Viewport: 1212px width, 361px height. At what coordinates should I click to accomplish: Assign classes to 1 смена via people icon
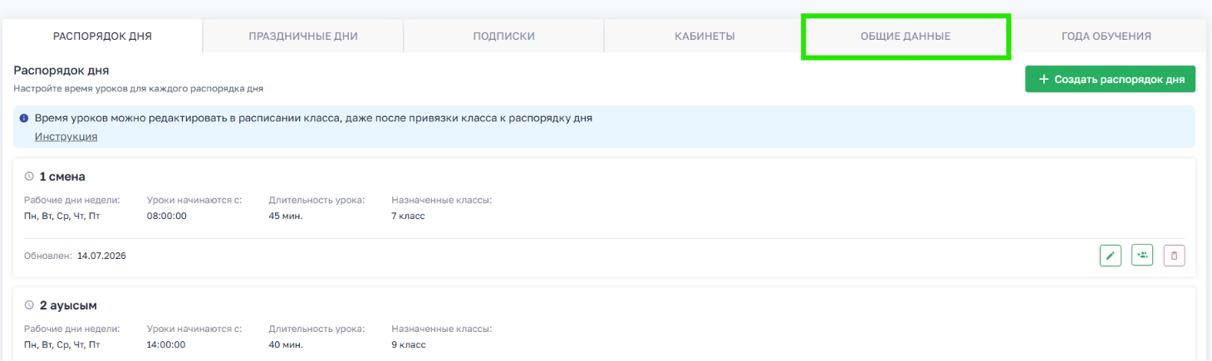(x=1142, y=256)
